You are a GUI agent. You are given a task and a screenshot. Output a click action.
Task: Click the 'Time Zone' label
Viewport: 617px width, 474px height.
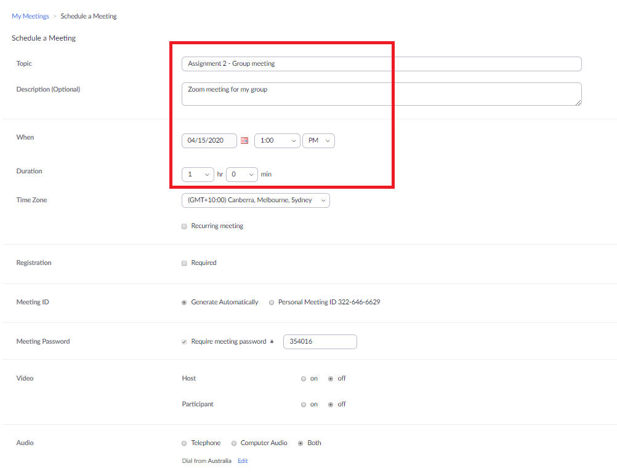tap(31, 200)
